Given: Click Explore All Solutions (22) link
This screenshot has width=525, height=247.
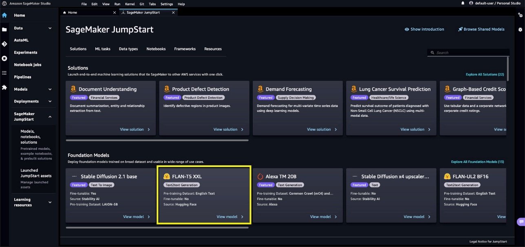Looking at the screenshot, I should (x=485, y=75).
